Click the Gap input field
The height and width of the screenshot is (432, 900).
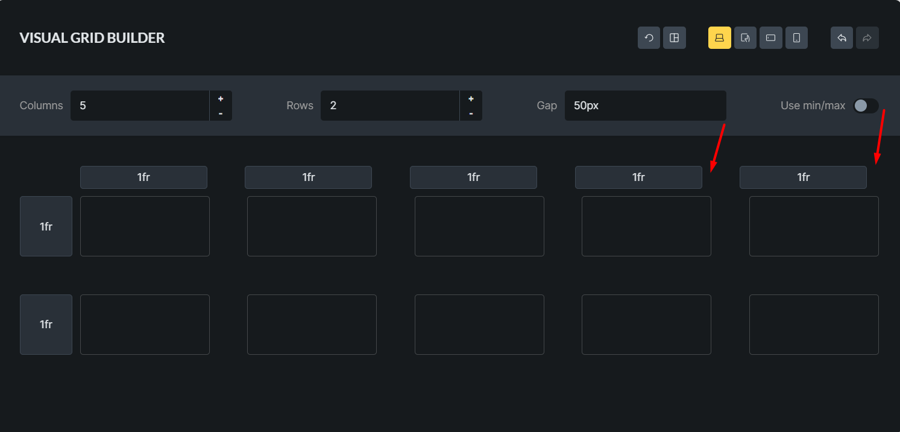pyautogui.click(x=645, y=106)
